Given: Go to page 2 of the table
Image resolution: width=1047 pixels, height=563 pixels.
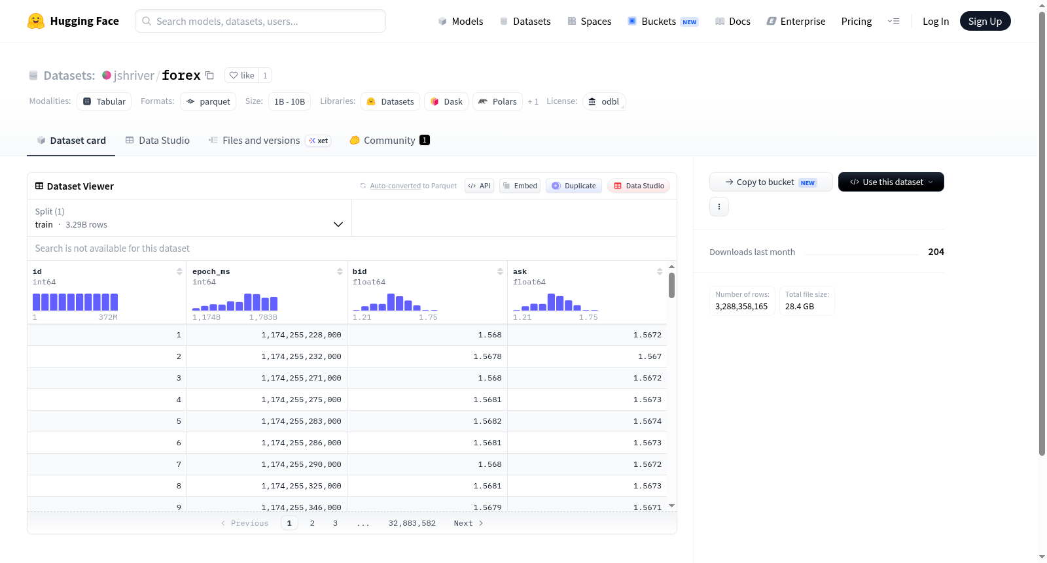Looking at the screenshot, I should click(312, 523).
